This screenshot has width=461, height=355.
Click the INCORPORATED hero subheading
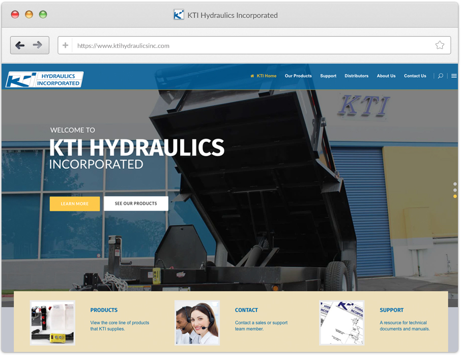tap(96, 164)
